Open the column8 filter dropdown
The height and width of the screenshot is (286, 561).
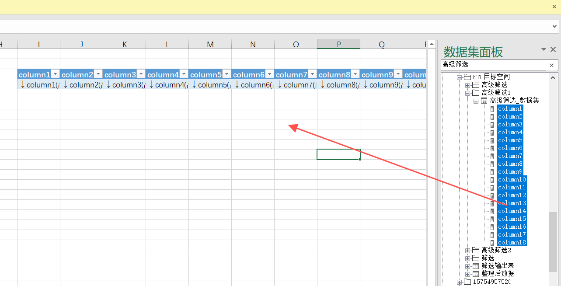click(x=355, y=74)
